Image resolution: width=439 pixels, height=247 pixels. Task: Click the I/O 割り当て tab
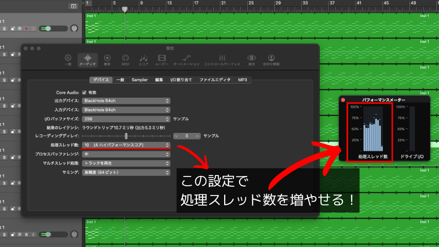[x=181, y=80]
